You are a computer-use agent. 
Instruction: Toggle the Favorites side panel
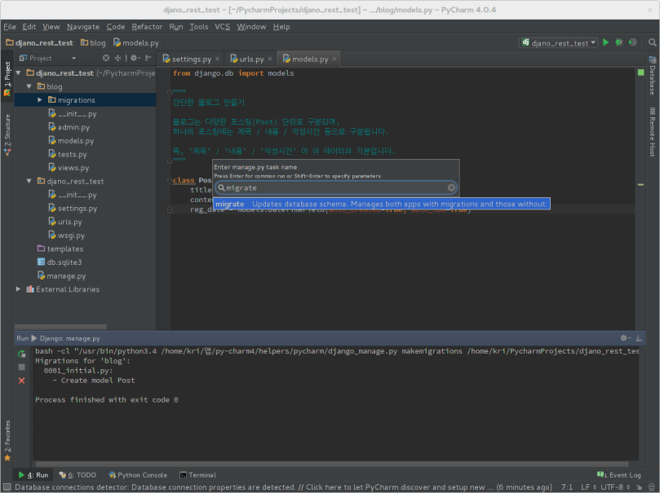tap(7, 441)
